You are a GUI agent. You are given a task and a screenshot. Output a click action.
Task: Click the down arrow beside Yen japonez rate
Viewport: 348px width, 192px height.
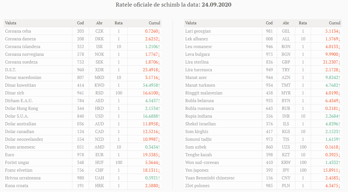(x=339, y=170)
